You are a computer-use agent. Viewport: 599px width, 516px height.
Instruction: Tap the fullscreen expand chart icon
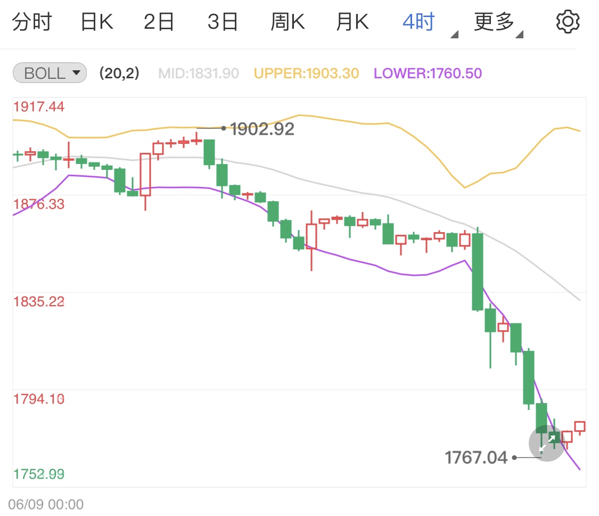pos(547,443)
